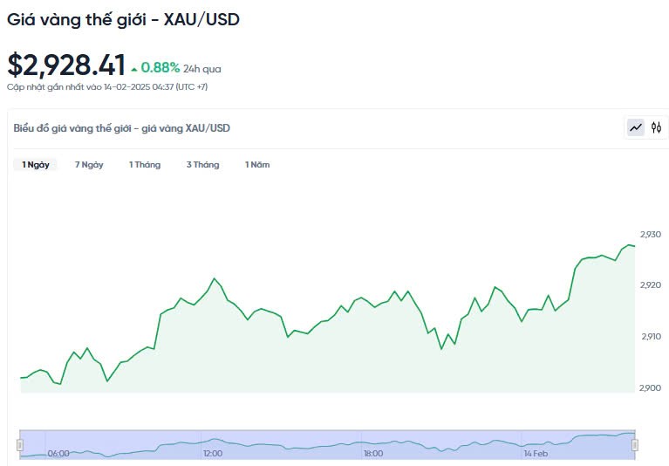669x466 pixels.
Task: Click the $2,928.41 gold price
Action: point(66,65)
